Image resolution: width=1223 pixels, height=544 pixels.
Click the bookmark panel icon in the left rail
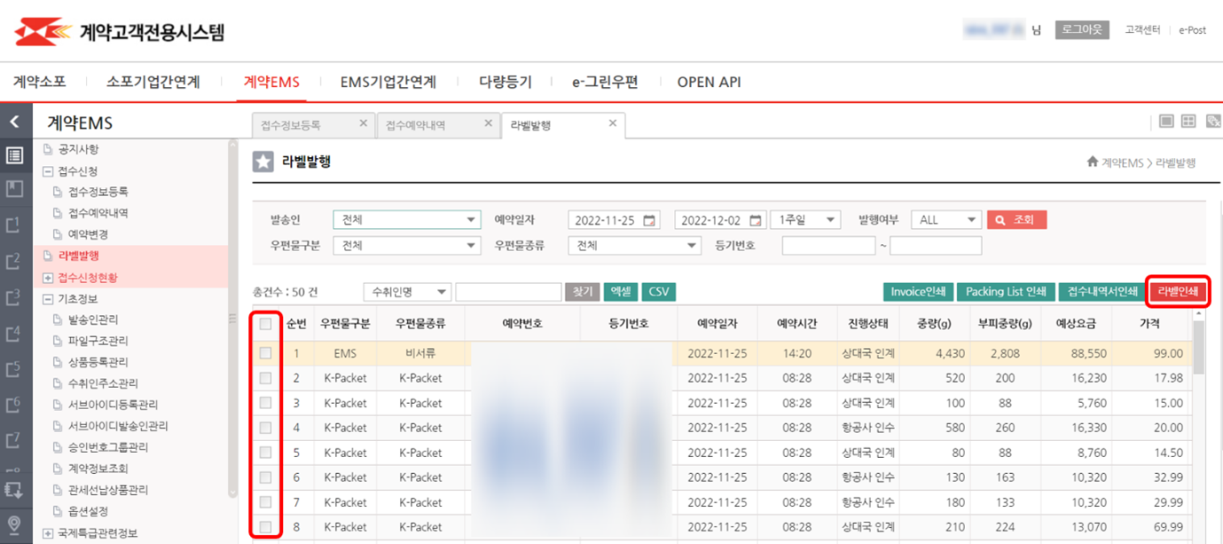click(14, 188)
